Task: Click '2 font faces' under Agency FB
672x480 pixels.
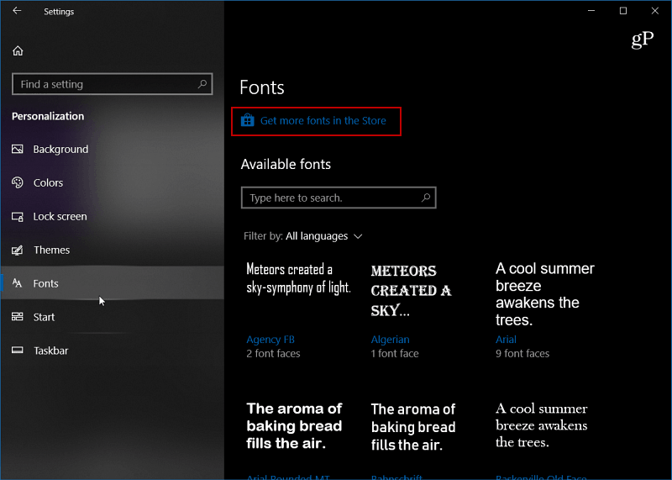Action: tap(273, 353)
